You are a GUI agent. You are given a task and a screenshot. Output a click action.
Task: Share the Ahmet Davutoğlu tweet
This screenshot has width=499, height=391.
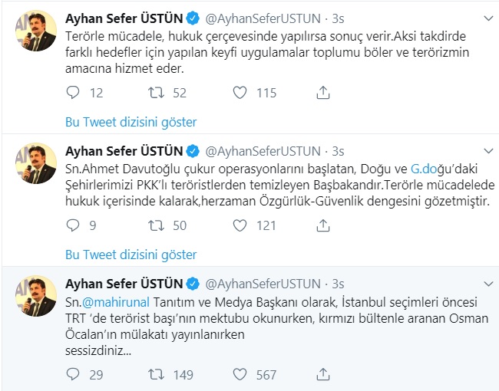[323, 225]
